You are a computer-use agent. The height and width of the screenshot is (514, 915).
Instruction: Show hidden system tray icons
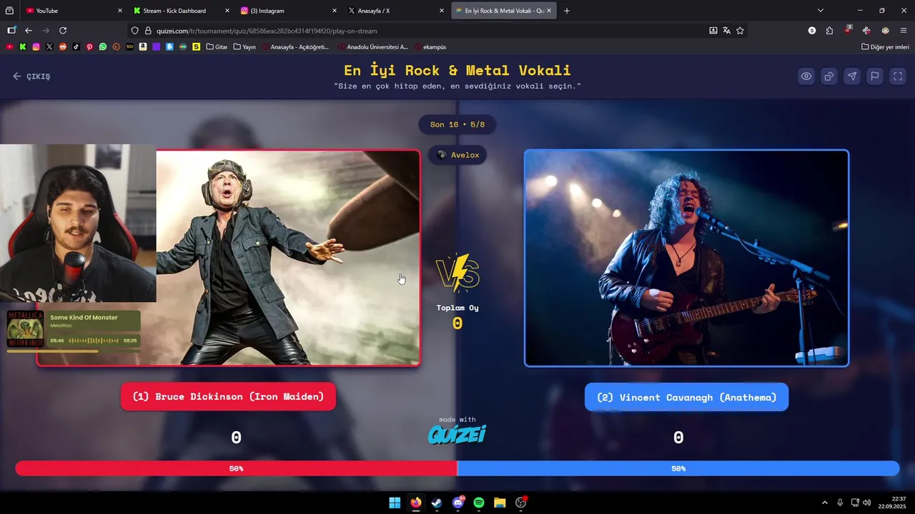pyautogui.click(x=825, y=503)
